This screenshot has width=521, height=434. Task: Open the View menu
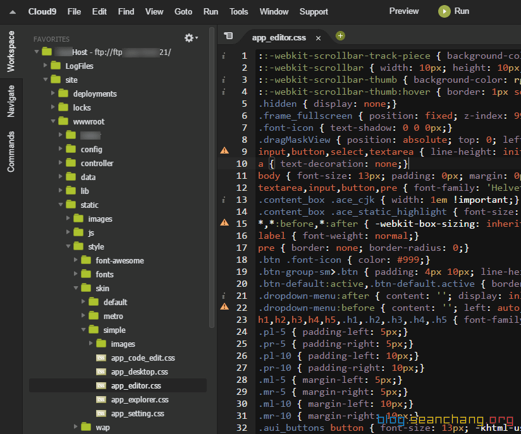pyautogui.click(x=154, y=11)
